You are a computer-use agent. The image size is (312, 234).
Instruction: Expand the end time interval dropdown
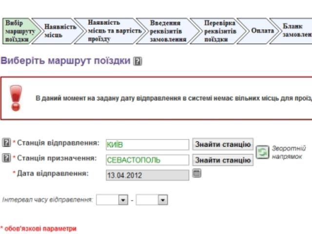163,200
